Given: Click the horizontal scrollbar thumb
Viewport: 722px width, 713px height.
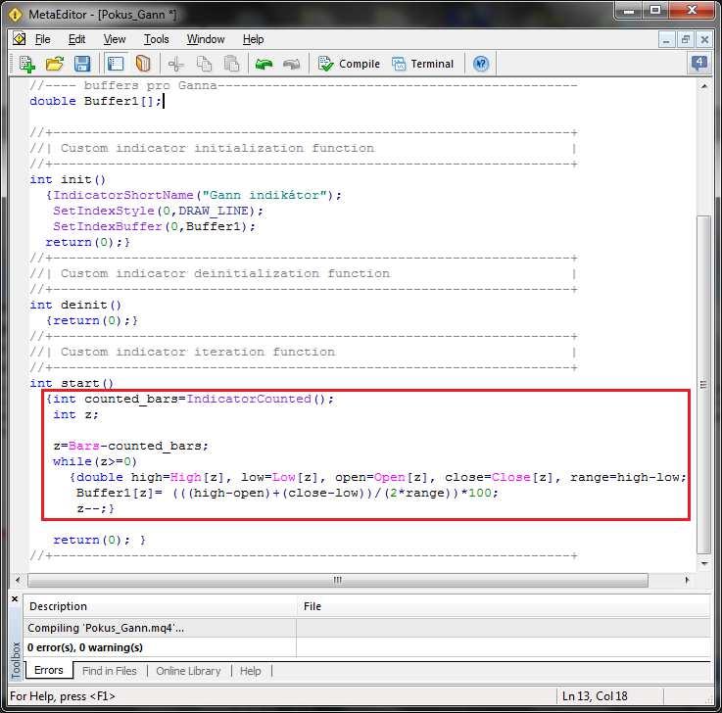Looking at the screenshot, I should [x=338, y=580].
